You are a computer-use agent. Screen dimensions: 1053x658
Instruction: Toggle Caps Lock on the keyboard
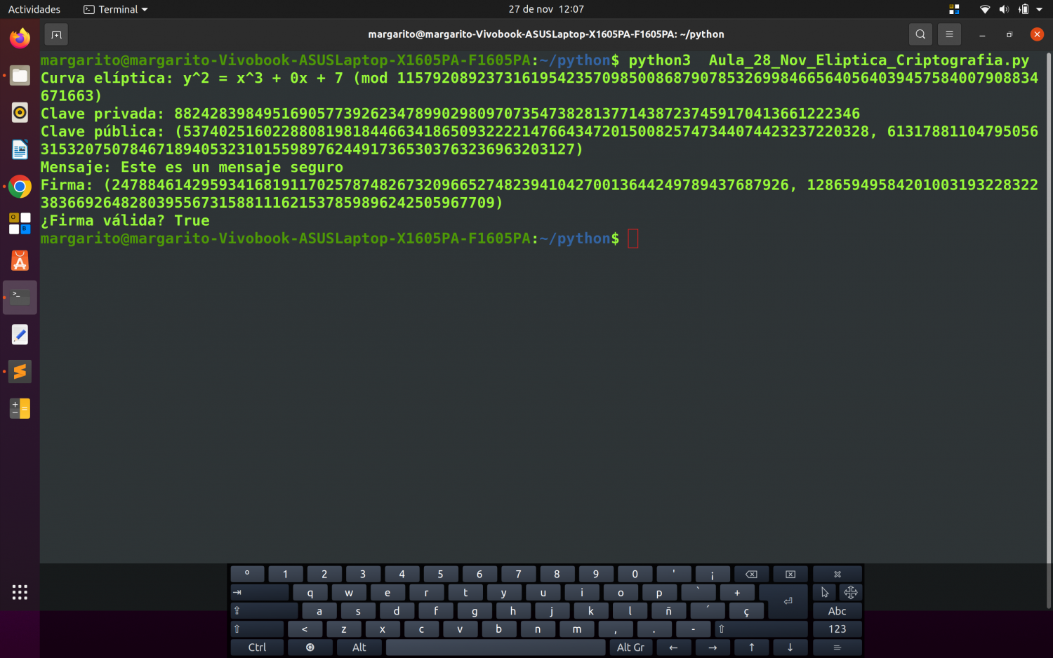coord(264,610)
